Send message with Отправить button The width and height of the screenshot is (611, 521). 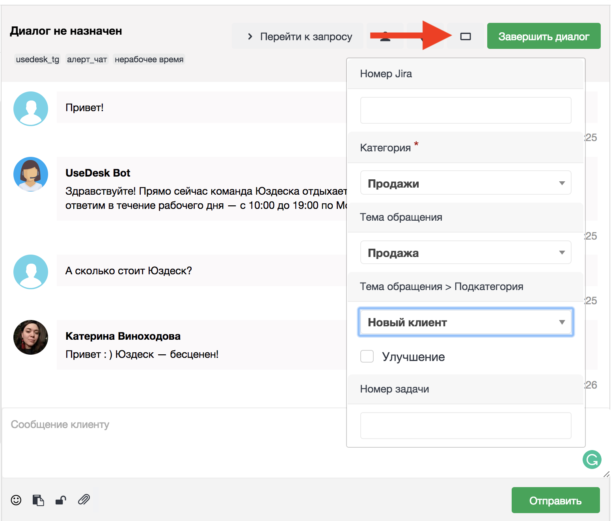pyautogui.click(x=555, y=500)
